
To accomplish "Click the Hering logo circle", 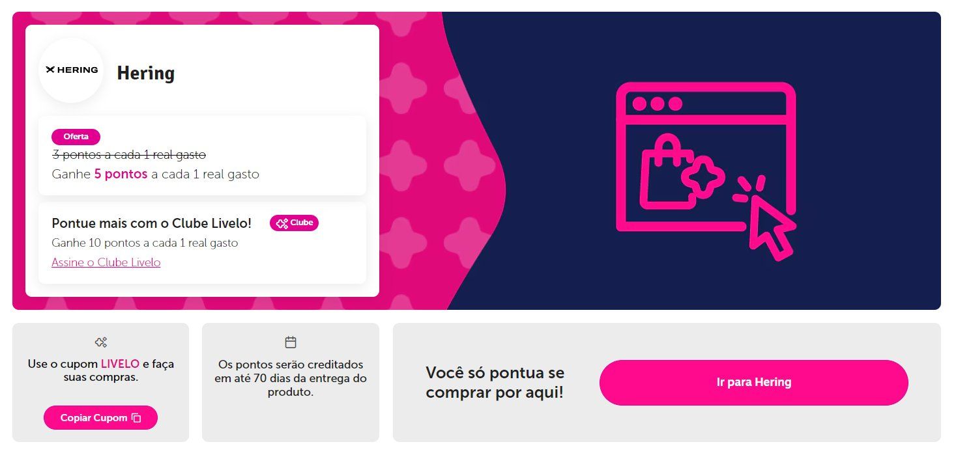I will point(71,70).
